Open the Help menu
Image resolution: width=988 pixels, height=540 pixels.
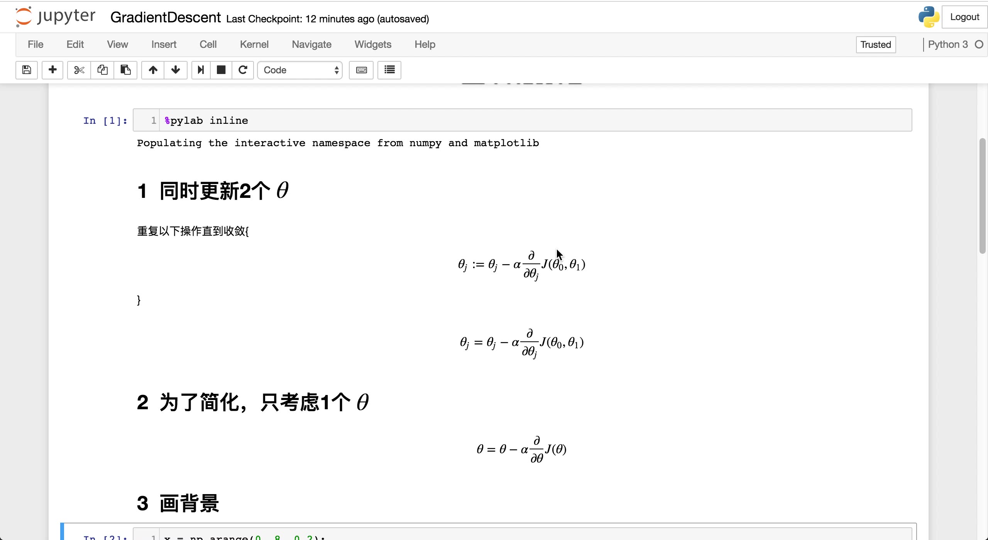click(425, 44)
